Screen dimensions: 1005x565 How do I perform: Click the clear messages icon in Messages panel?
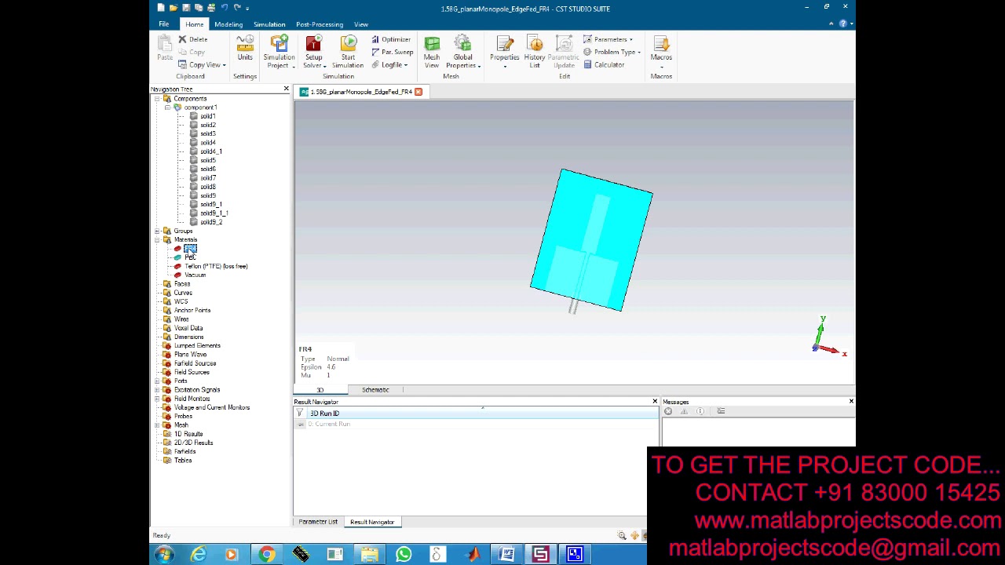pyautogui.click(x=668, y=411)
